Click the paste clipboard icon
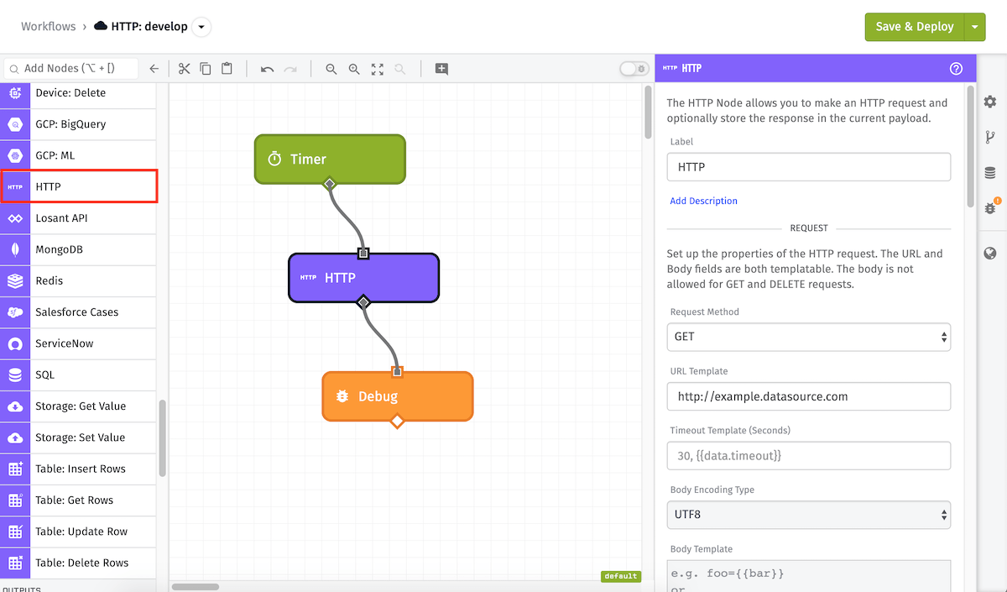Viewport: 1007px width, 592px height. (x=227, y=69)
